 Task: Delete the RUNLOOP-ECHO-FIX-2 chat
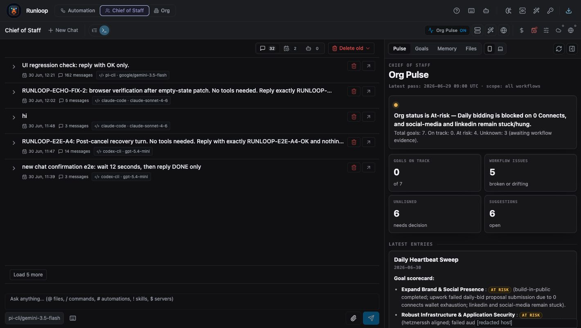pos(354,91)
